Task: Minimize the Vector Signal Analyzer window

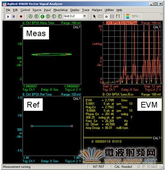Action: pos(151,4)
